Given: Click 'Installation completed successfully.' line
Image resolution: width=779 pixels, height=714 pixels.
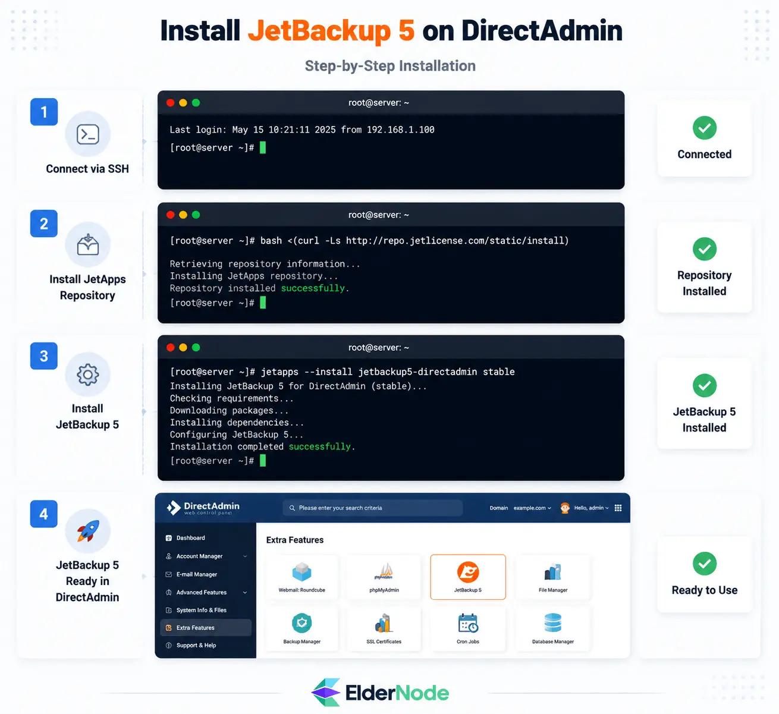Looking at the screenshot, I should (x=262, y=446).
